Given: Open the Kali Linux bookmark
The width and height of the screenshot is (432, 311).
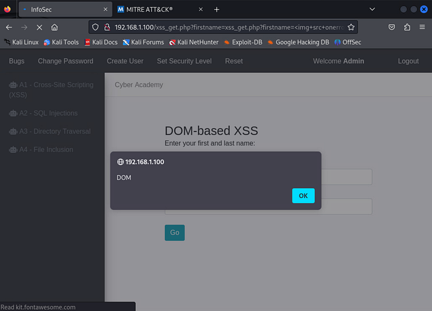Looking at the screenshot, I should coord(22,42).
